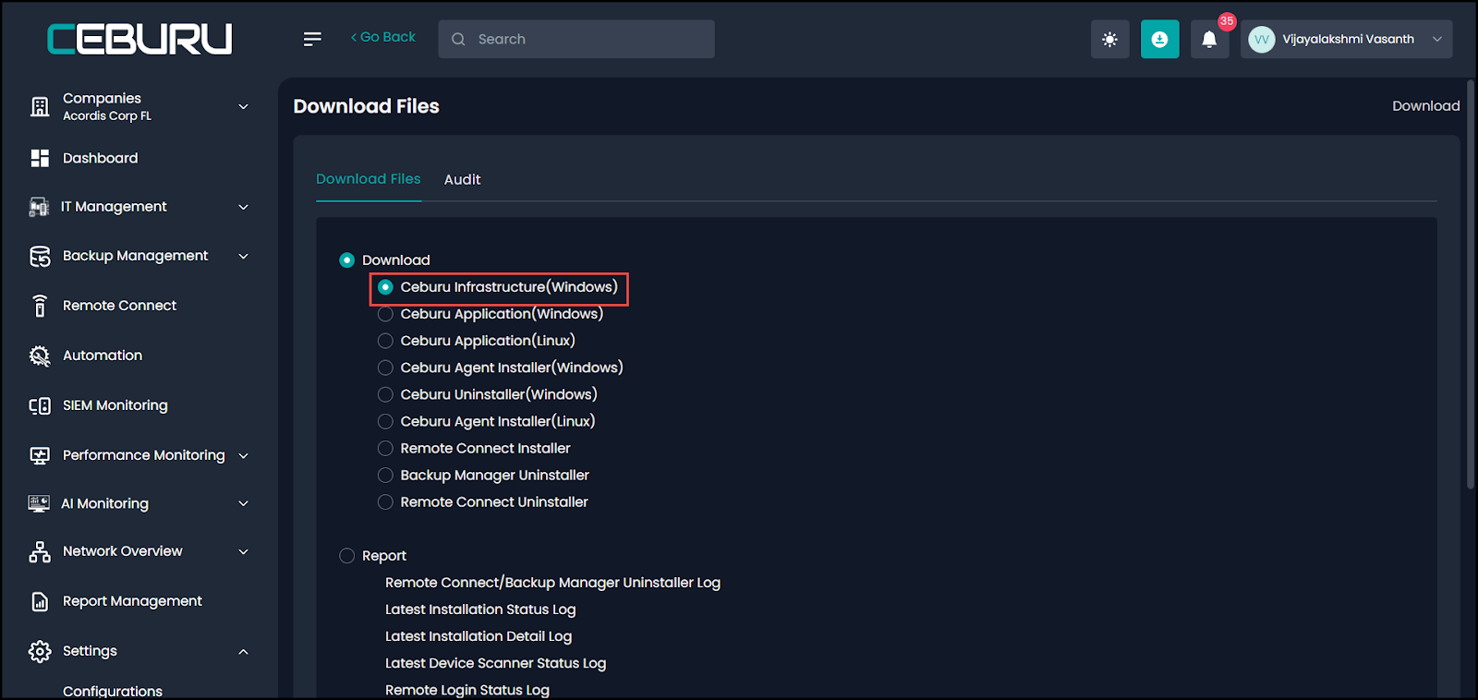The image size is (1478, 700).
Task: Select Remote Connect Uninstaller radio option
Action: click(385, 501)
